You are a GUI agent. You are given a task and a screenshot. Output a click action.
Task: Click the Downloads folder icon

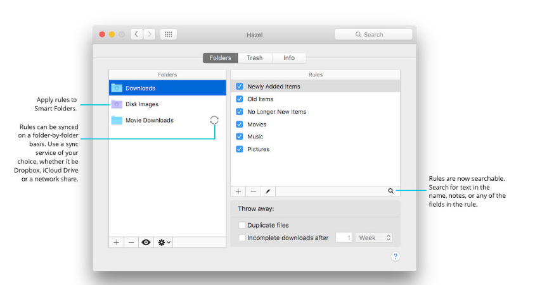(117, 88)
